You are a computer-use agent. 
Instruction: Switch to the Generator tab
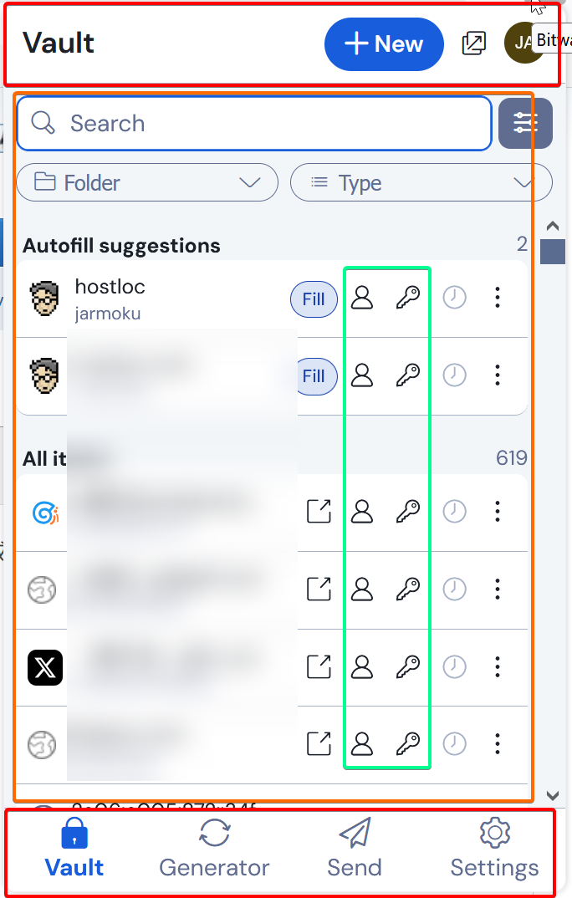click(x=214, y=848)
